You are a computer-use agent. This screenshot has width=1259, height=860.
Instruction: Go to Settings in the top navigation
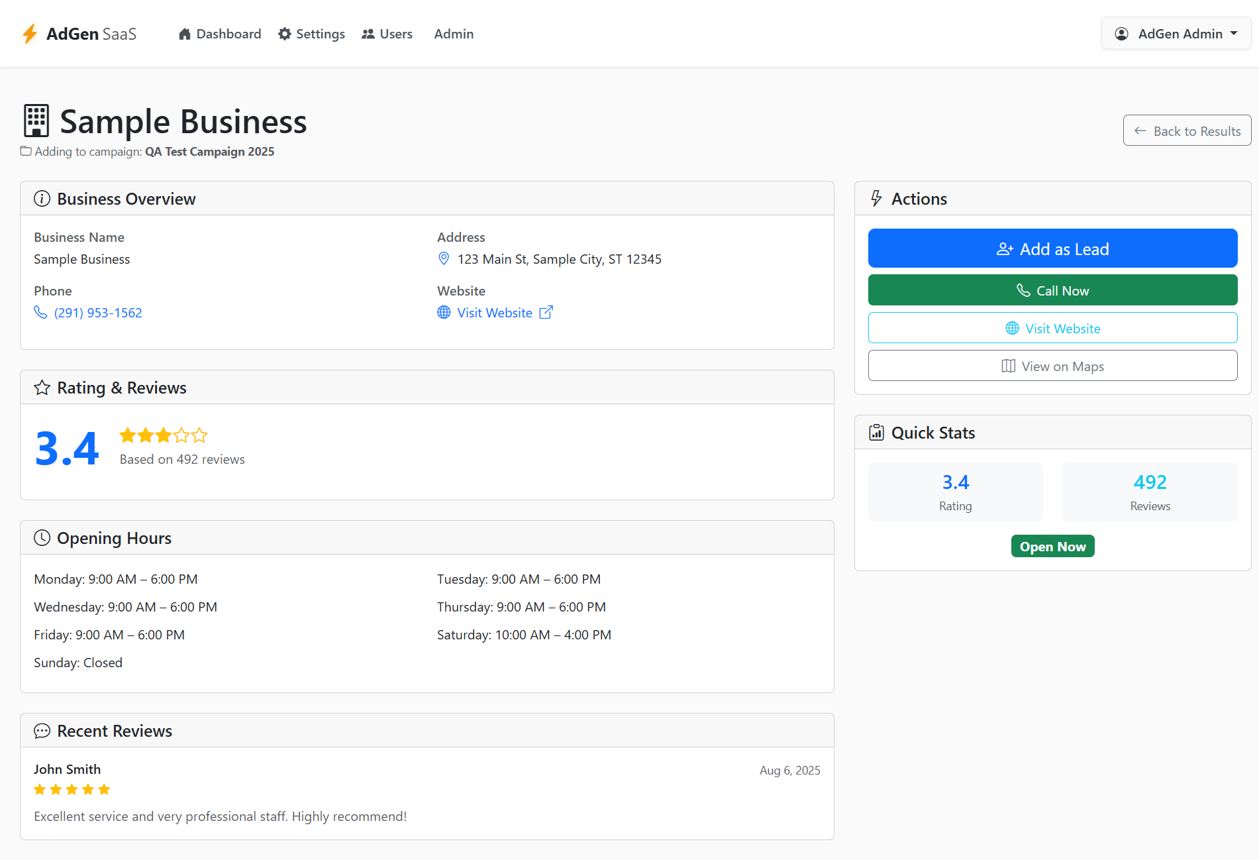coord(311,34)
